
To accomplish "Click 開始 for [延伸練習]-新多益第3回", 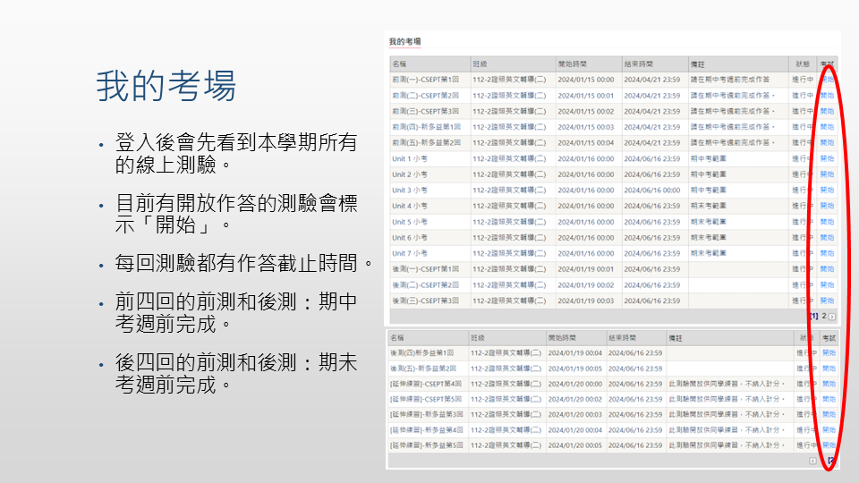I will 829,414.
